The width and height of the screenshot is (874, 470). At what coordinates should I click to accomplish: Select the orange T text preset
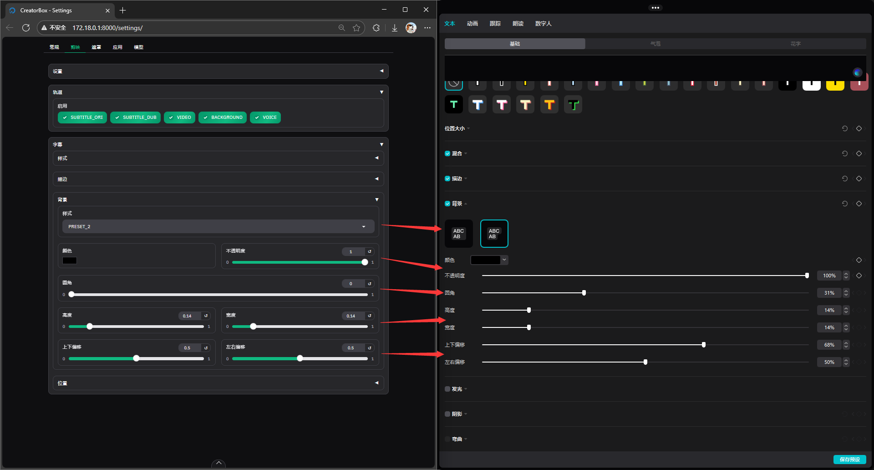click(549, 105)
